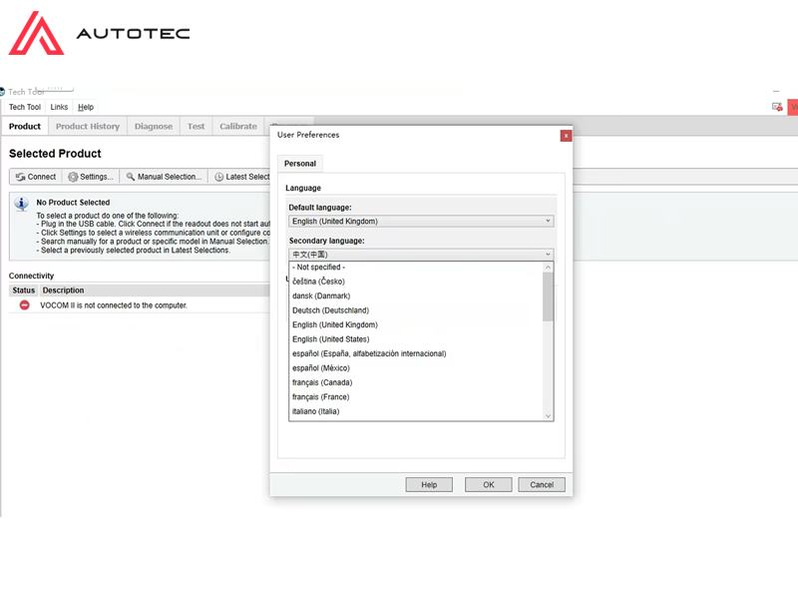Click the AUTOTEC logo
Screen dimensions: 798x599
point(99,33)
